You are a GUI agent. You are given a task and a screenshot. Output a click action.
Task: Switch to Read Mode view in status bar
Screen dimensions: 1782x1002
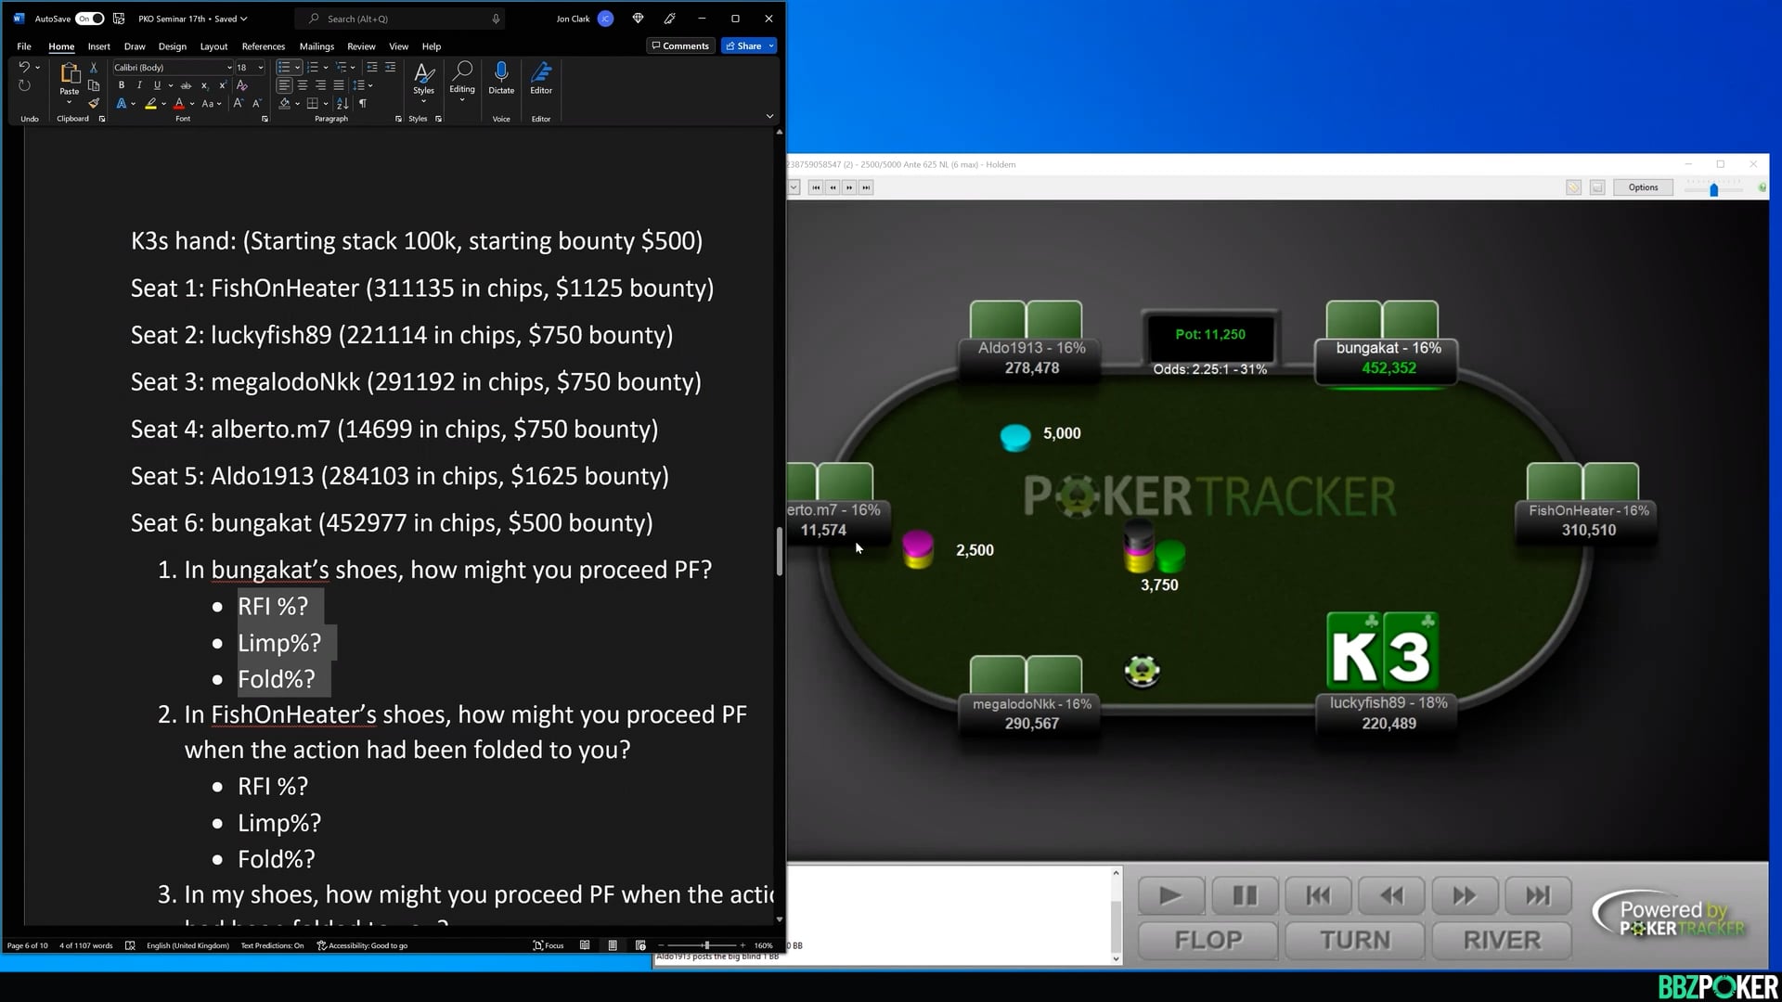tap(586, 945)
